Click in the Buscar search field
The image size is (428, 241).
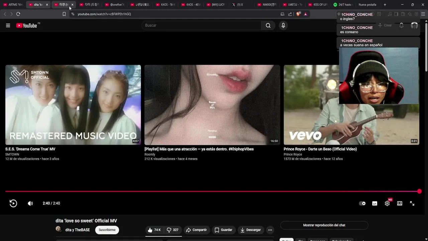pyautogui.click(x=201, y=25)
